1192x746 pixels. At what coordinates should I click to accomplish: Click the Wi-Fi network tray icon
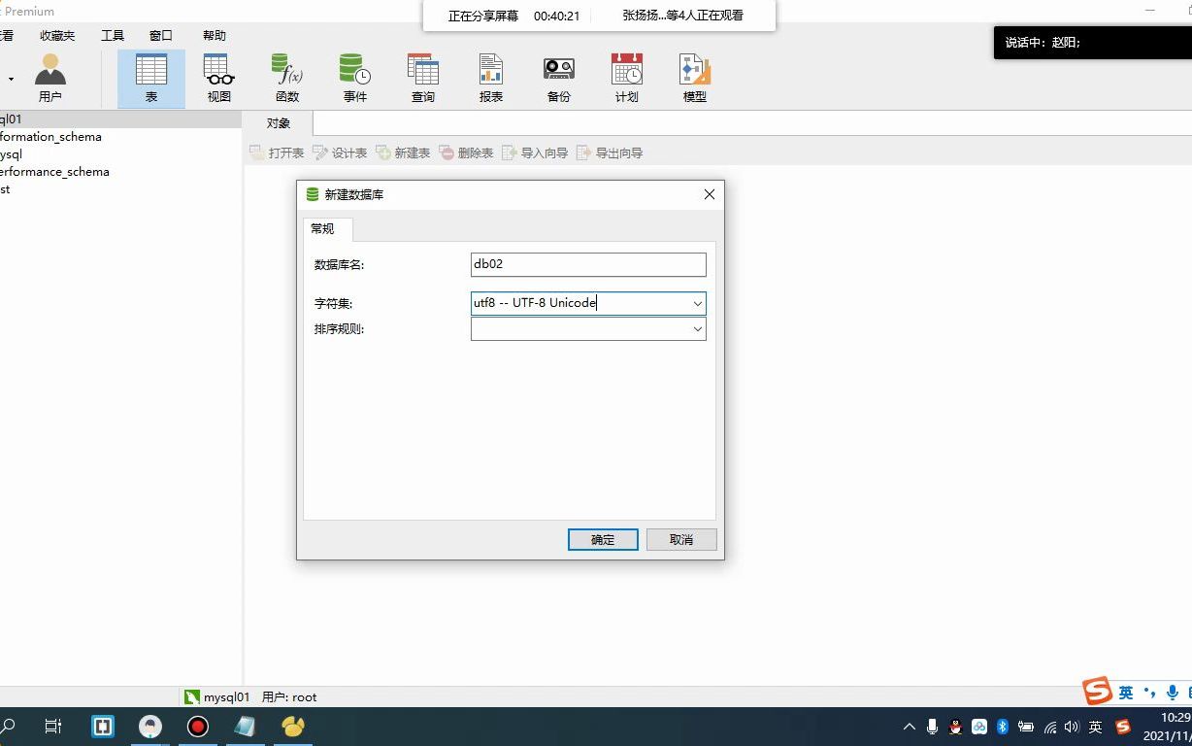point(1050,727)
